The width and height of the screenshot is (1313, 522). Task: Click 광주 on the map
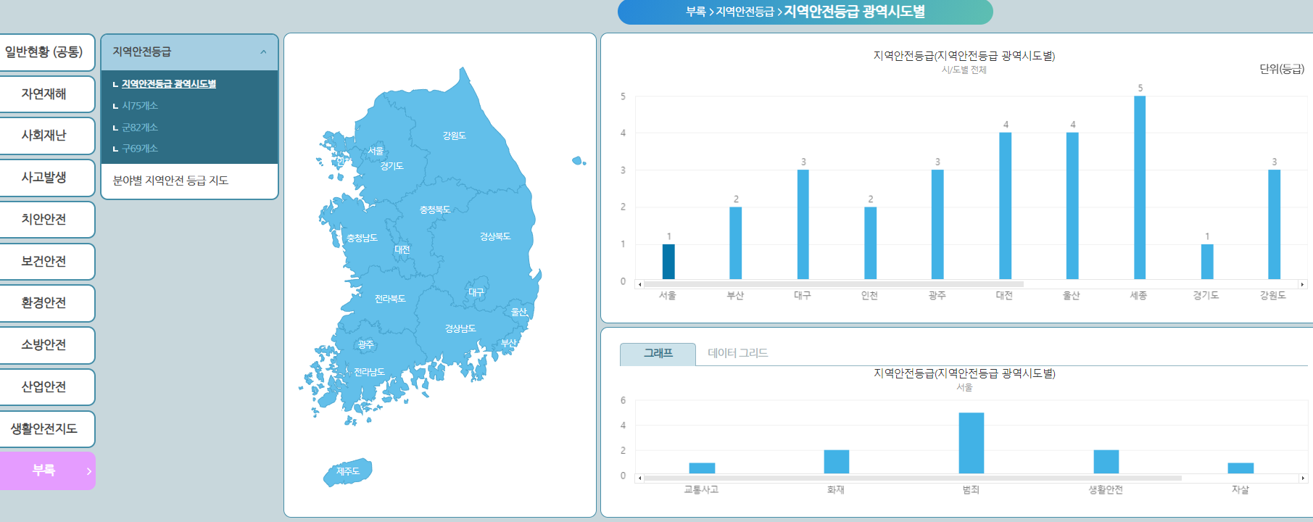pos(366,345)
